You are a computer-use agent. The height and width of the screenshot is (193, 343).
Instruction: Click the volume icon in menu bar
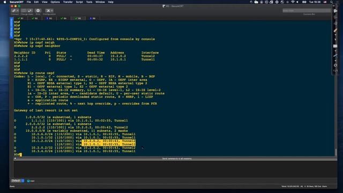point(297,2)
